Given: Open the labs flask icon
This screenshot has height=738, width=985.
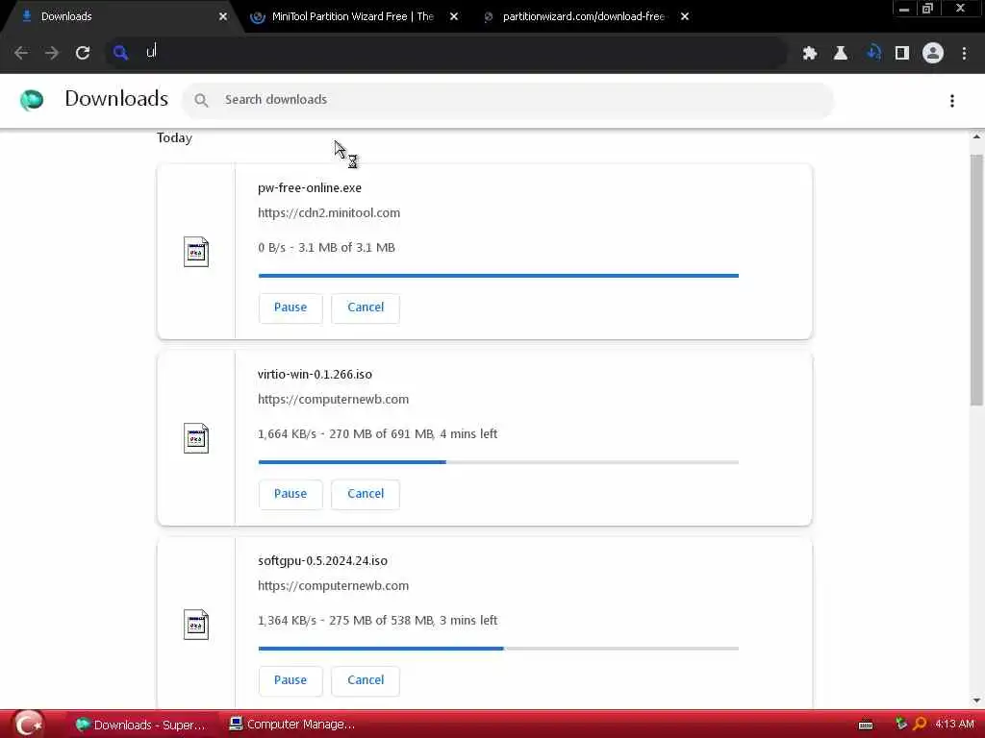Looking at the screenshot, I should pos(841,54).
